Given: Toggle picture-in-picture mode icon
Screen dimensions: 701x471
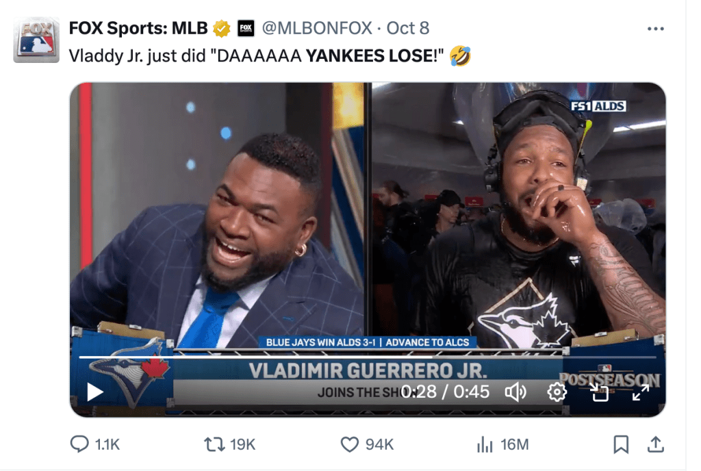Looking at the screenshot, I should 599,392.
